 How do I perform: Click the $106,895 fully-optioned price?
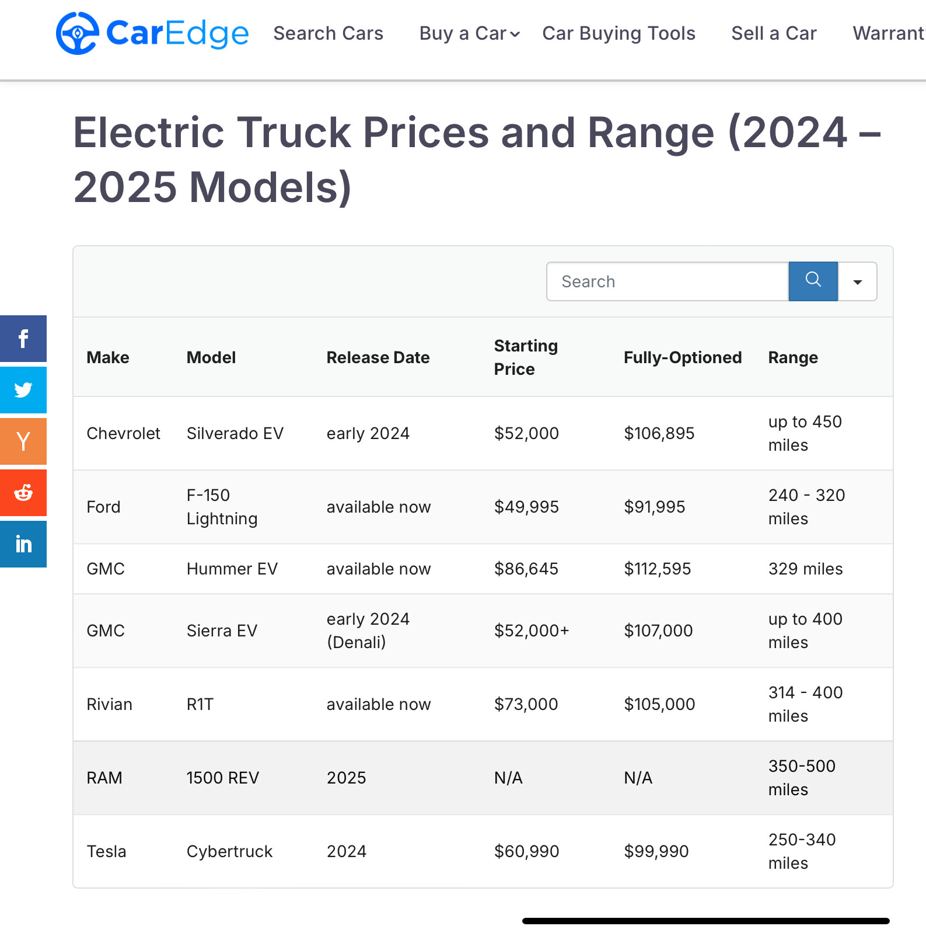click(659, 433)
